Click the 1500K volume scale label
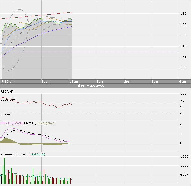191x186 pixels. 185,157
